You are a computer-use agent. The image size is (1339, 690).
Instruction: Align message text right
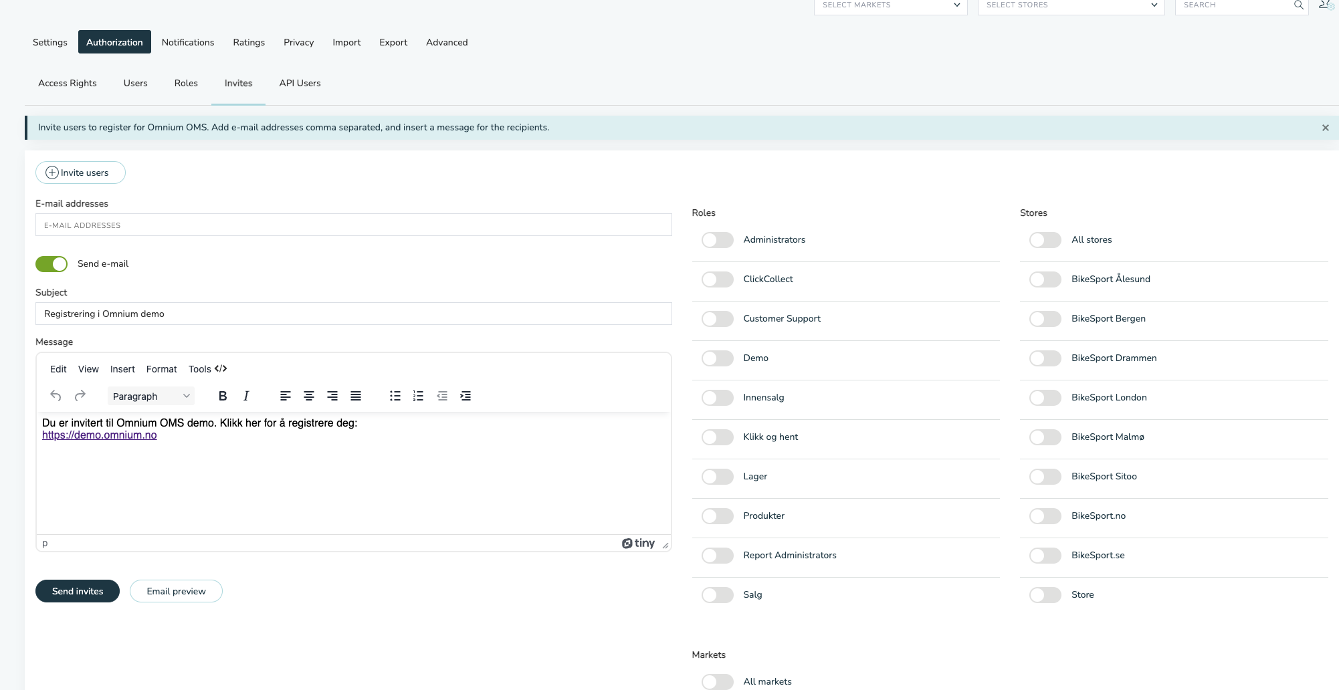pos(332,396)
